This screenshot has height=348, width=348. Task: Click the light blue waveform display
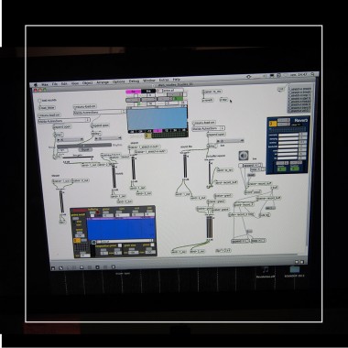157,119
